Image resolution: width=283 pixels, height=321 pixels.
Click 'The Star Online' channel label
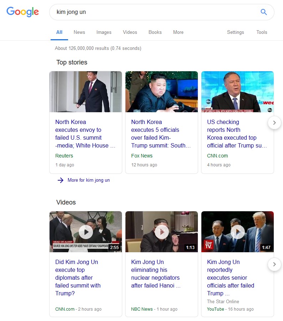(x=223, y=301)
